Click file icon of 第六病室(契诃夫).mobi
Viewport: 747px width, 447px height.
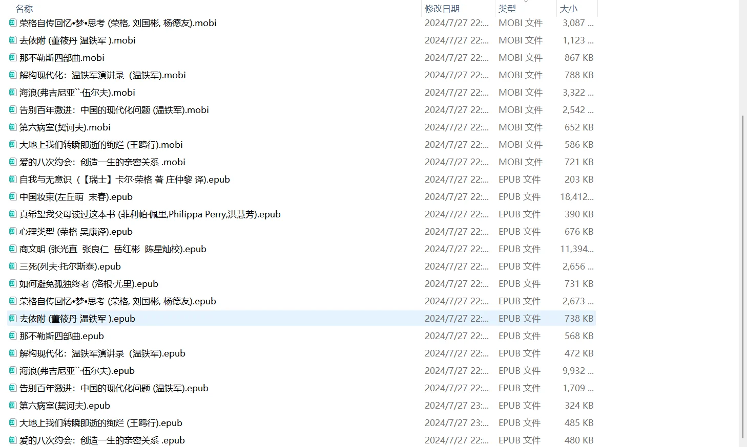tap(13, 127)
